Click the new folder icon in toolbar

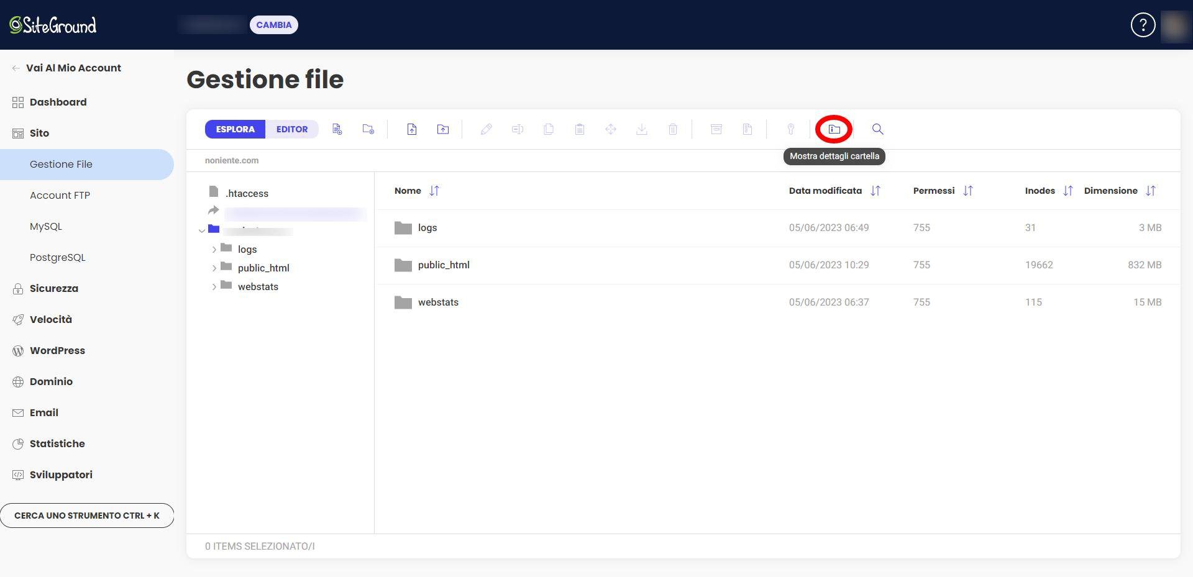368,129
